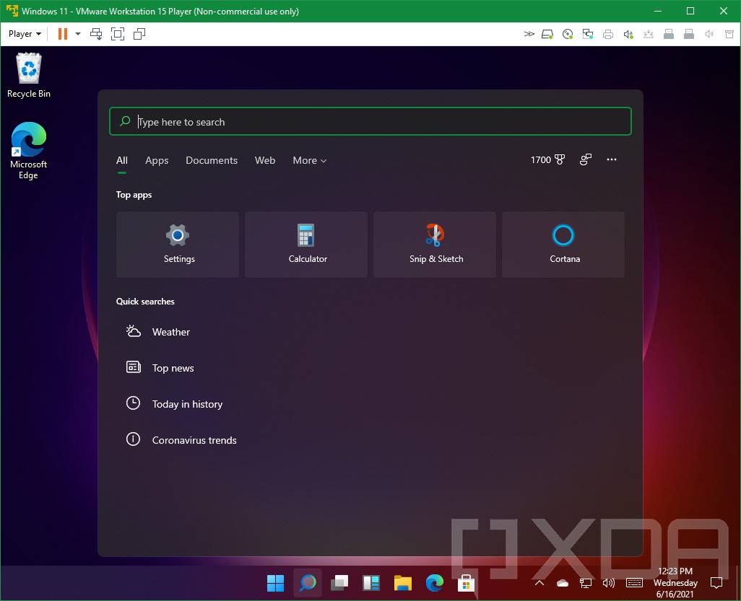Click the Type here to search field

click(370, 121)
